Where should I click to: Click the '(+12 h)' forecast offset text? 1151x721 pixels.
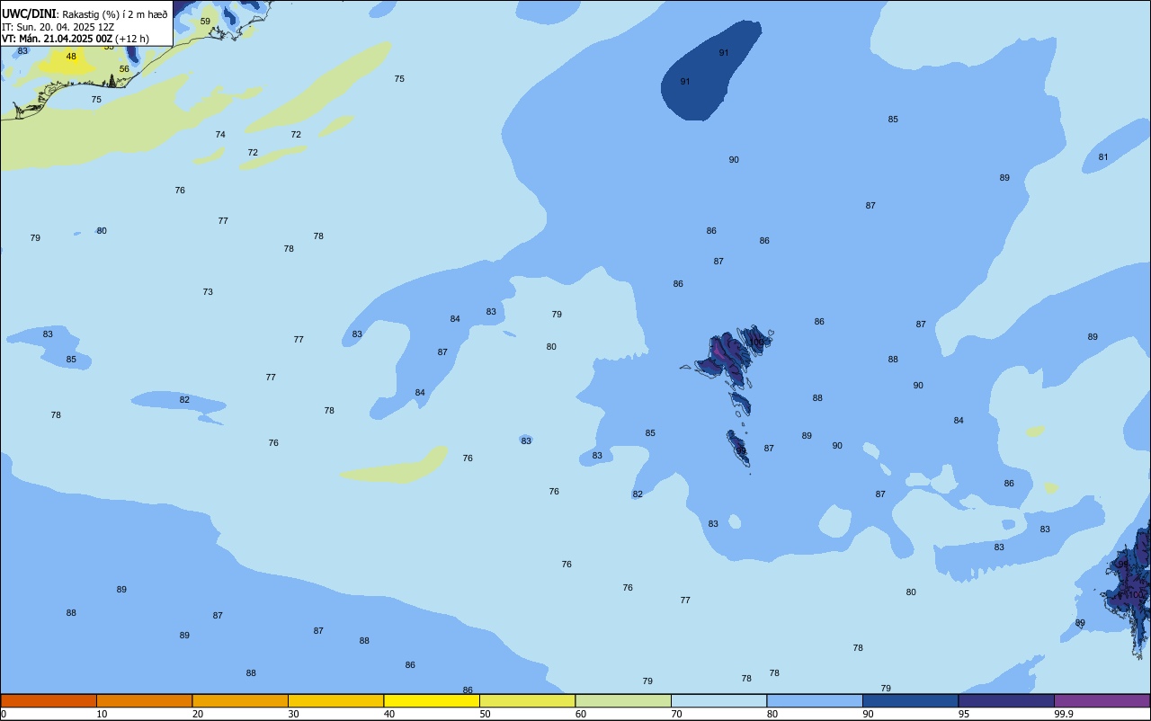[131, 39]
